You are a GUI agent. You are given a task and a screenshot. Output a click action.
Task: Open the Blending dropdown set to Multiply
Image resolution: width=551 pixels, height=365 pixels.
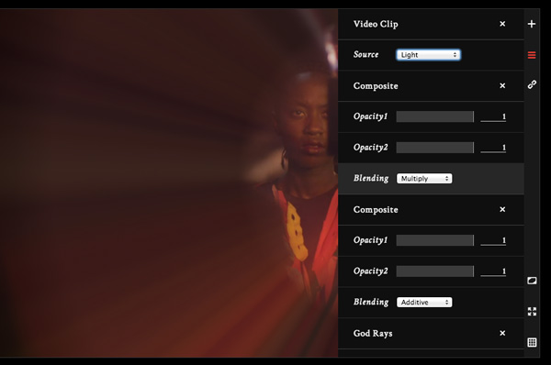point(424,178)
